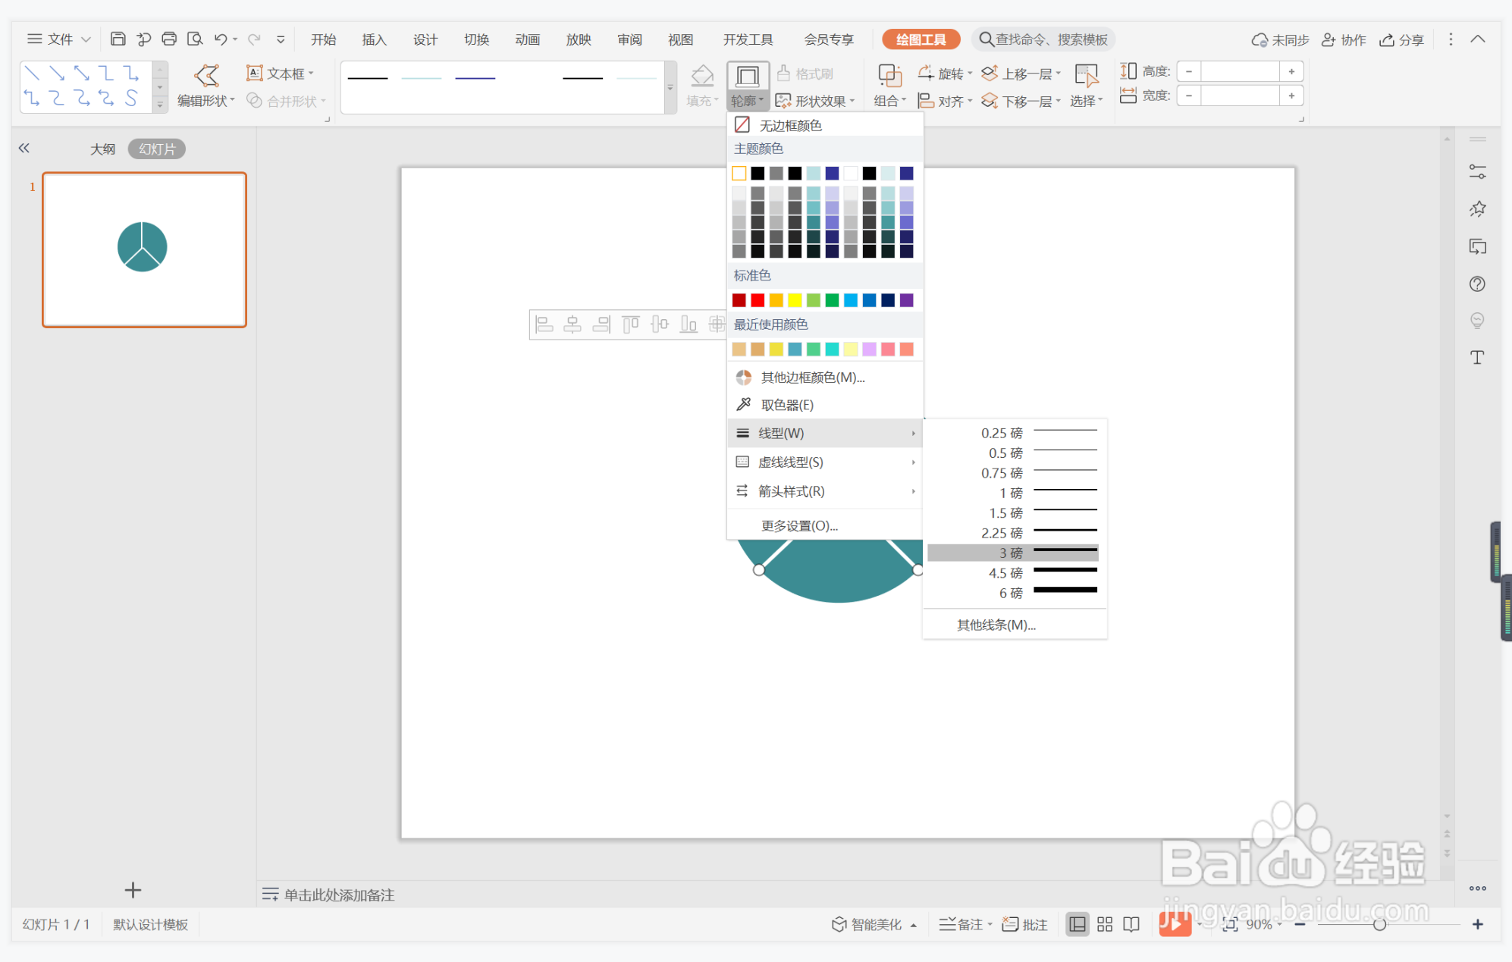Click the 智能美化 button
1512x962 pixels.
pos(874,924)
